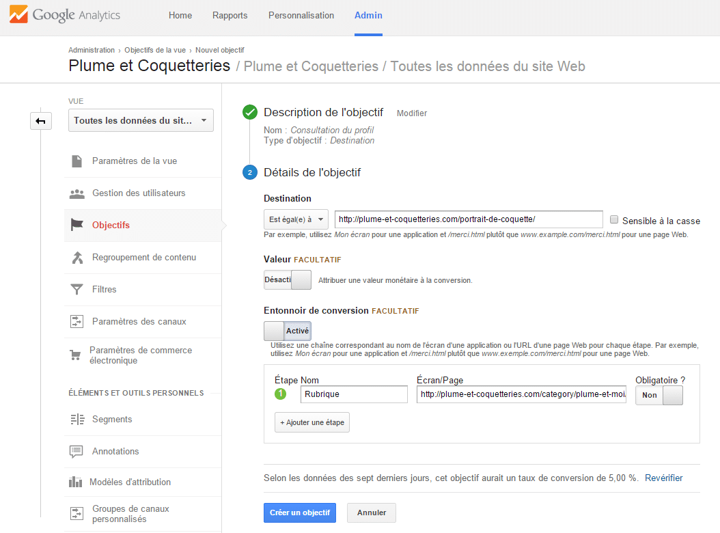
Task: Click the Objectifs de la vue breadcrumb
Action: 155,50
